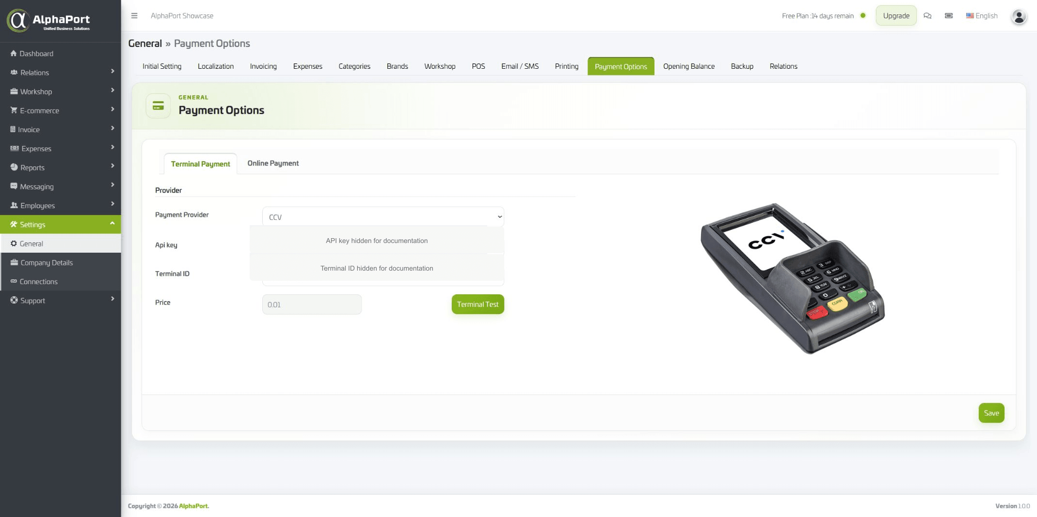This screenshot has height=517, width=1037.
Task: Run the Terminal Test button
Action: click(478, 304)
